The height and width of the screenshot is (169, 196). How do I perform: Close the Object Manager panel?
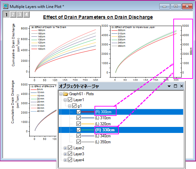click(182, 86)
